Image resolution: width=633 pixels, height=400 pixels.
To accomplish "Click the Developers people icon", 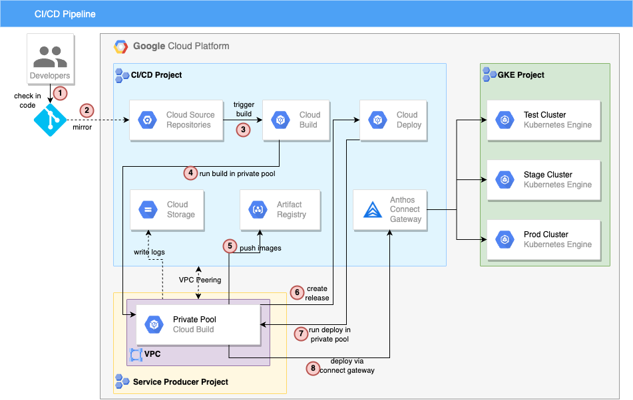I will tap(50, 56).
